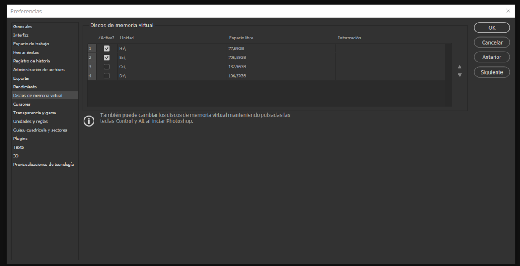
Task: Click row number 2 in disk list
Action: point(91,57)
